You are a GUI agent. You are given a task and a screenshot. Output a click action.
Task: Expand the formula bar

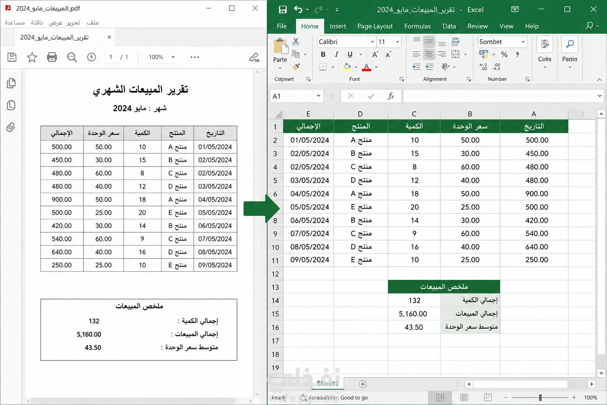599,96
